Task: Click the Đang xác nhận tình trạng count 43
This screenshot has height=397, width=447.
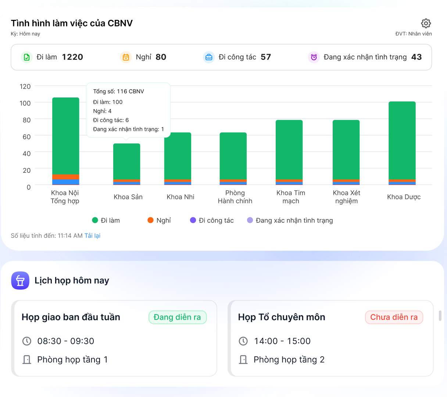Action: 416,57
